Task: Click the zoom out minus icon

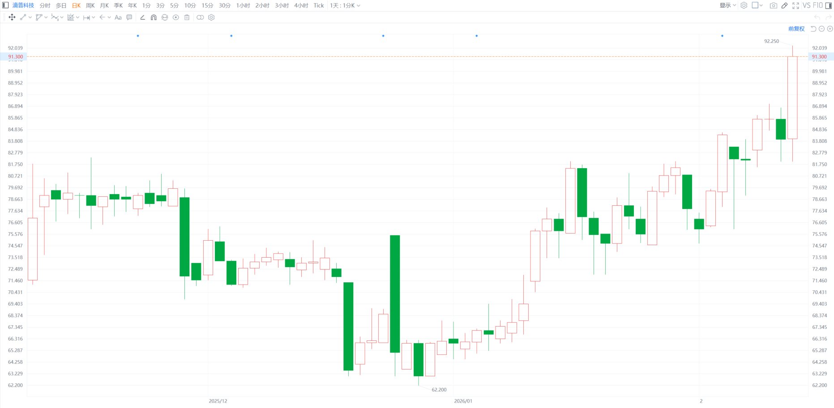Action: 821,29
